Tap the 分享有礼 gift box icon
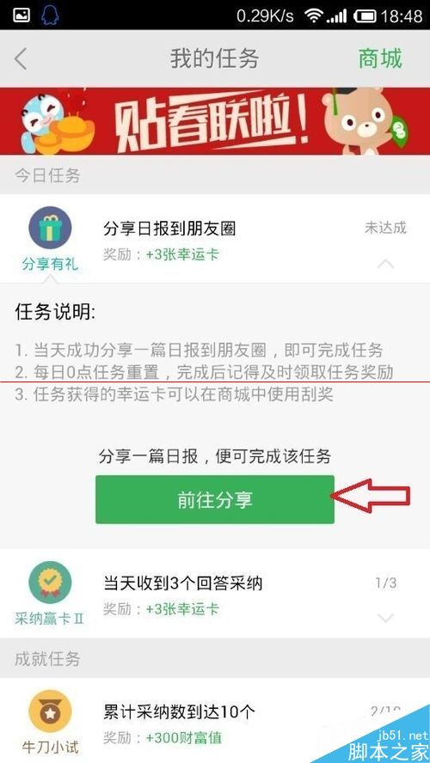 point(50,229)
